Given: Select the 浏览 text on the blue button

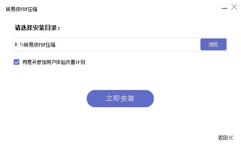Looking at the screenshot, I should (x=213, y=44).
